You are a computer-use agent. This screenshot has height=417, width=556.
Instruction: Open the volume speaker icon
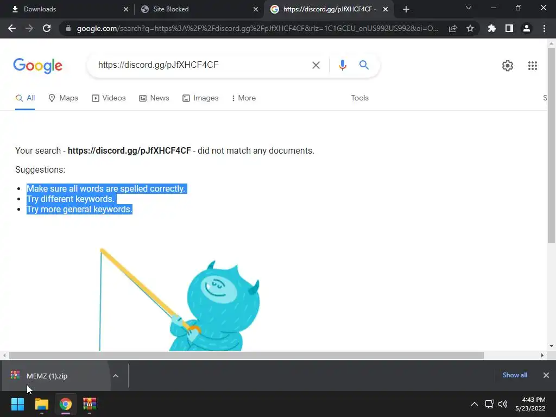(502, 404)
